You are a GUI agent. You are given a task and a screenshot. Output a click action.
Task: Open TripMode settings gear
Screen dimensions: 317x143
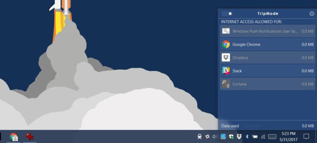coord(311,14)
